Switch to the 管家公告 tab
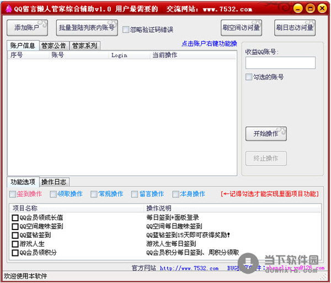Screen dimensions: 331x283 pos(54,46)
